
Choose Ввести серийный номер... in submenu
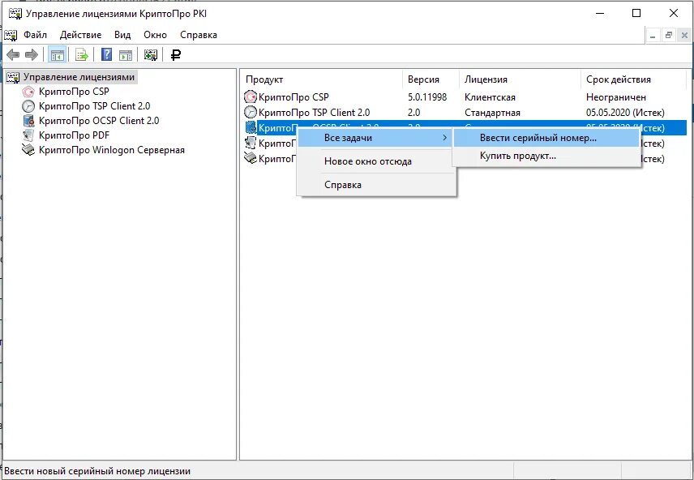point(546,138)
